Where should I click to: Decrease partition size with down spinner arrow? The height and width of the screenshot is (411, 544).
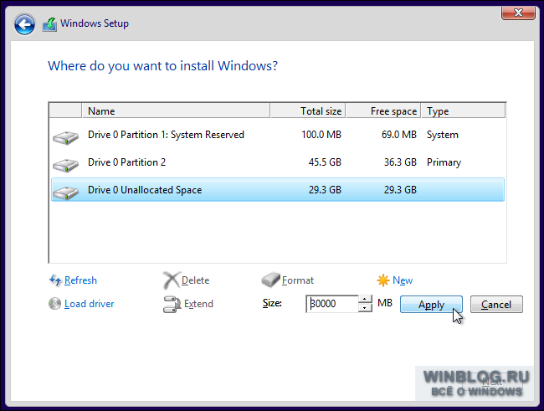pos(365,308)
